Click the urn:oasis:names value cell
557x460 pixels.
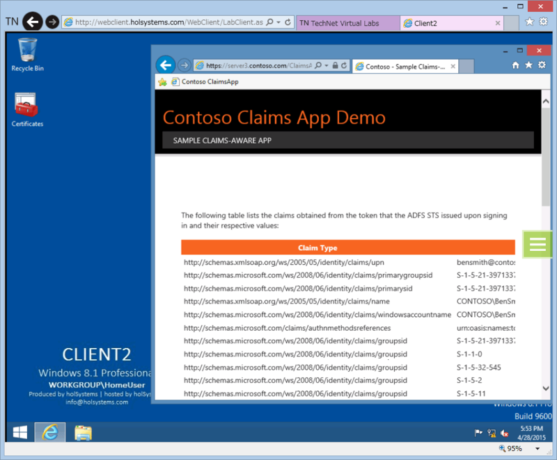(x=485, y=328)
